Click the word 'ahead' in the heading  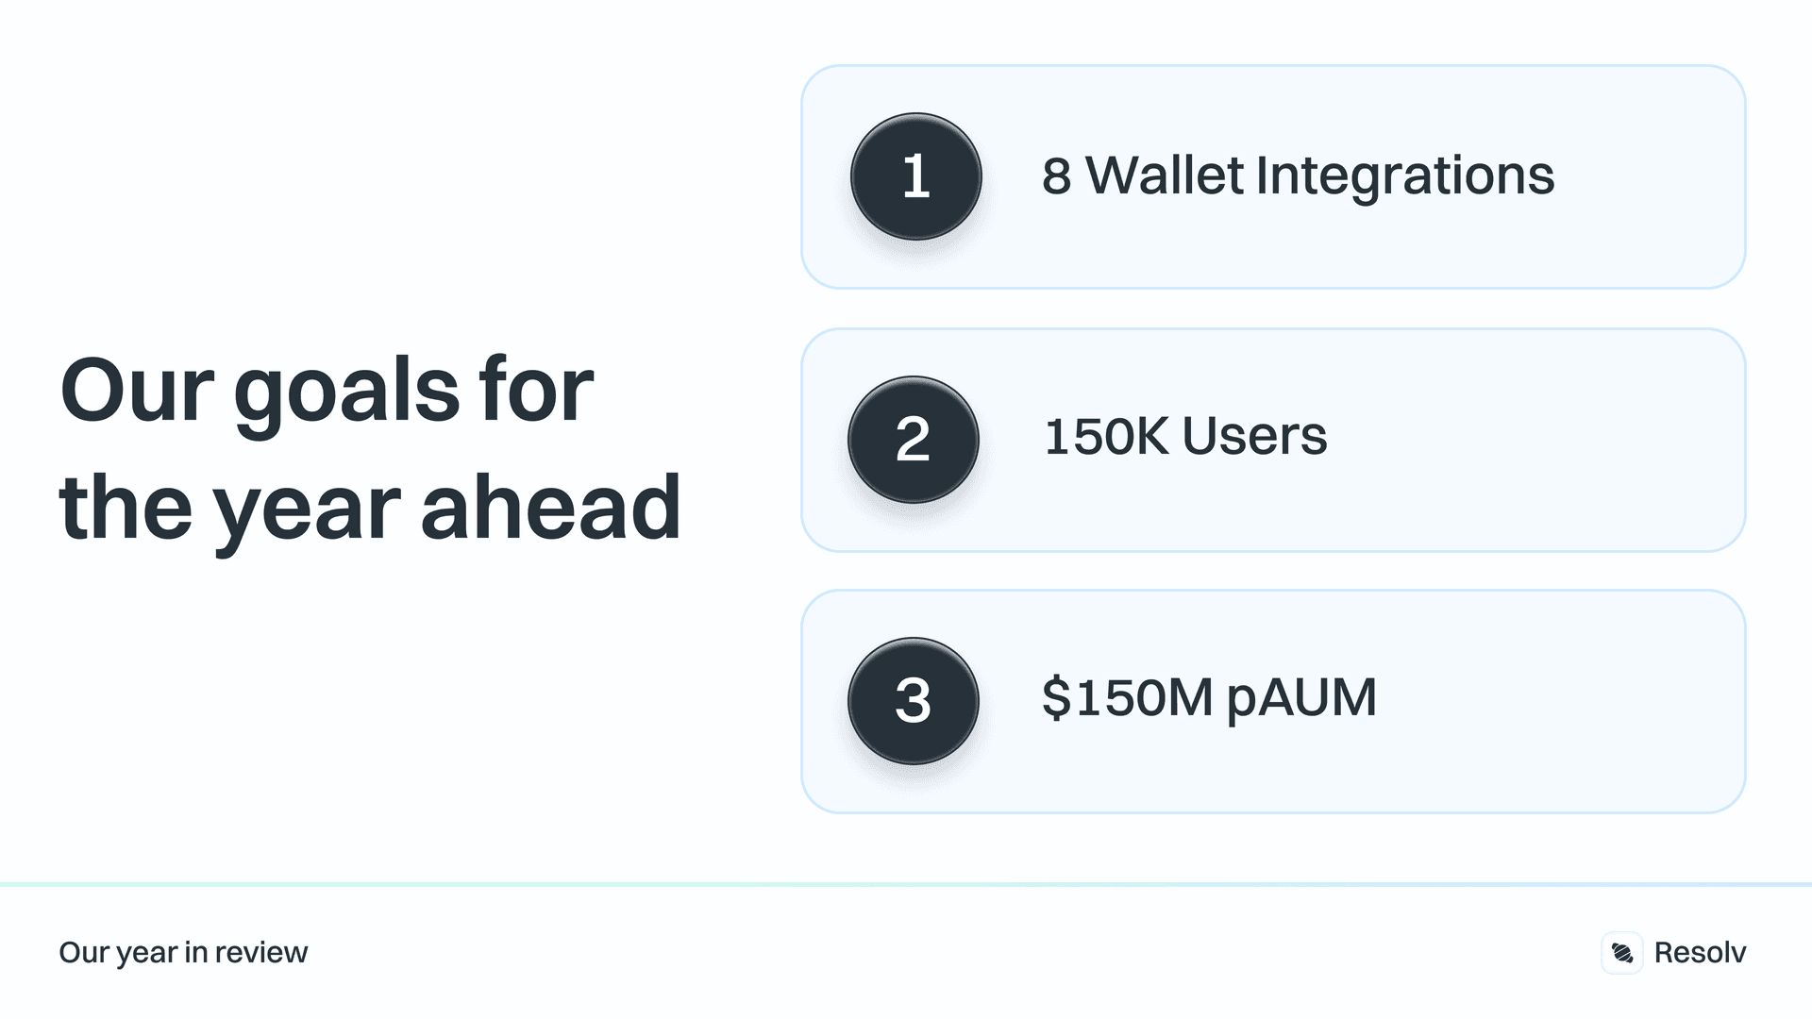coord(550,508)
